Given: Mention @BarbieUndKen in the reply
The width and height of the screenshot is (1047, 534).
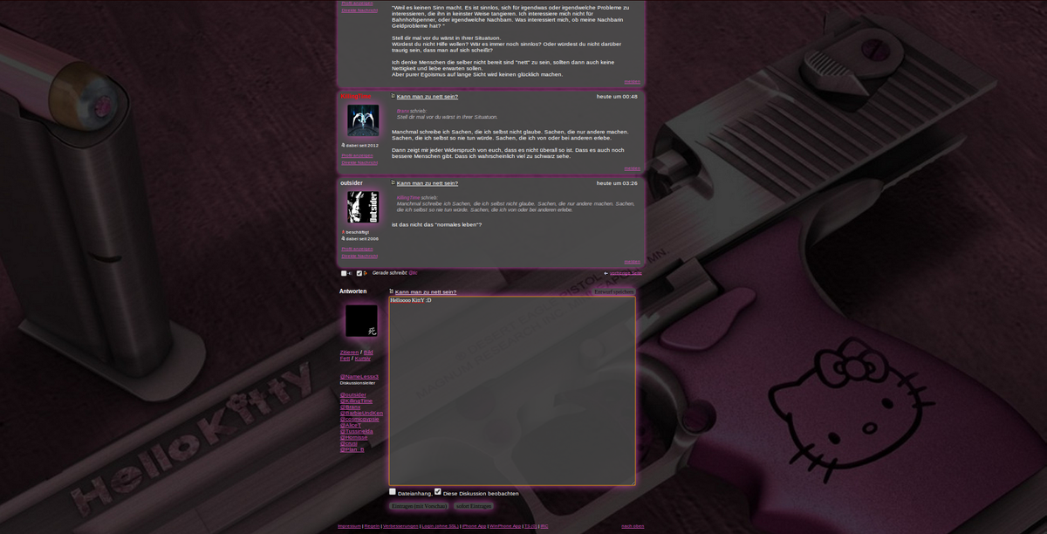Looking at the screenshot, I should coord(361,414).
